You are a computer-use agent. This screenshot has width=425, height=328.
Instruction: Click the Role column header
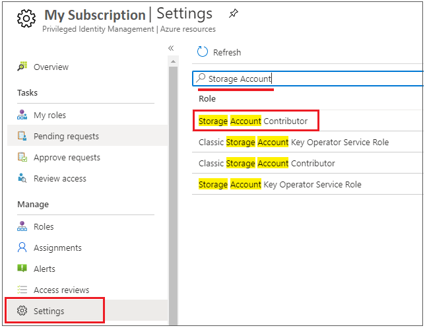[207, 99]
